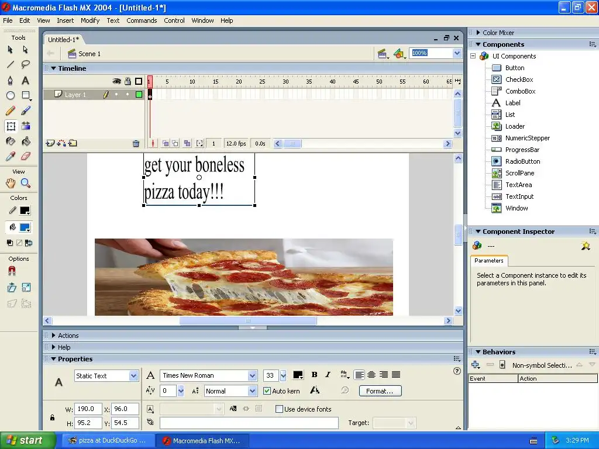
Task: Select the Brush tool
Action: point(26,110)
